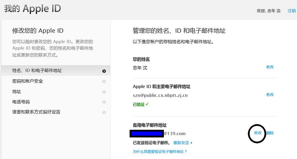This screenshot has width=297, height=159.
Task: Click the 注销 sign-out link
Action: [292, 11]
